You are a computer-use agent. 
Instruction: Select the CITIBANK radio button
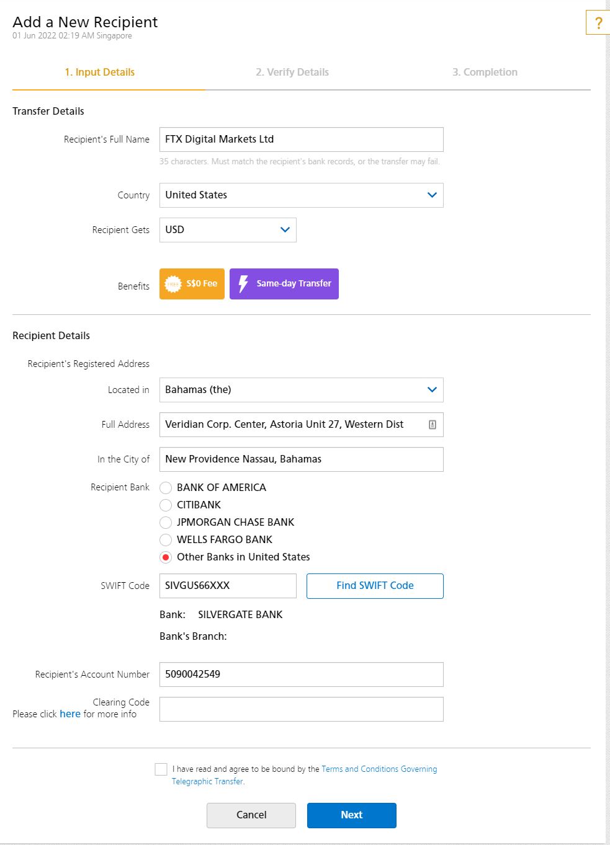(166, 505)
